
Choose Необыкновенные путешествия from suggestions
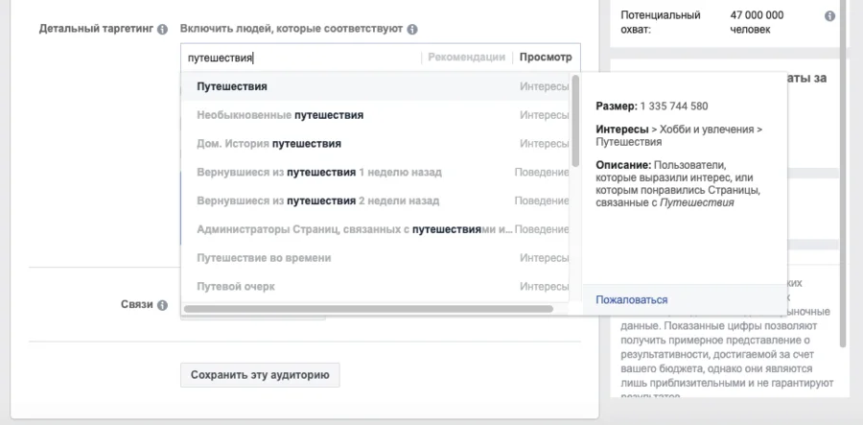(x=280, y=115)
